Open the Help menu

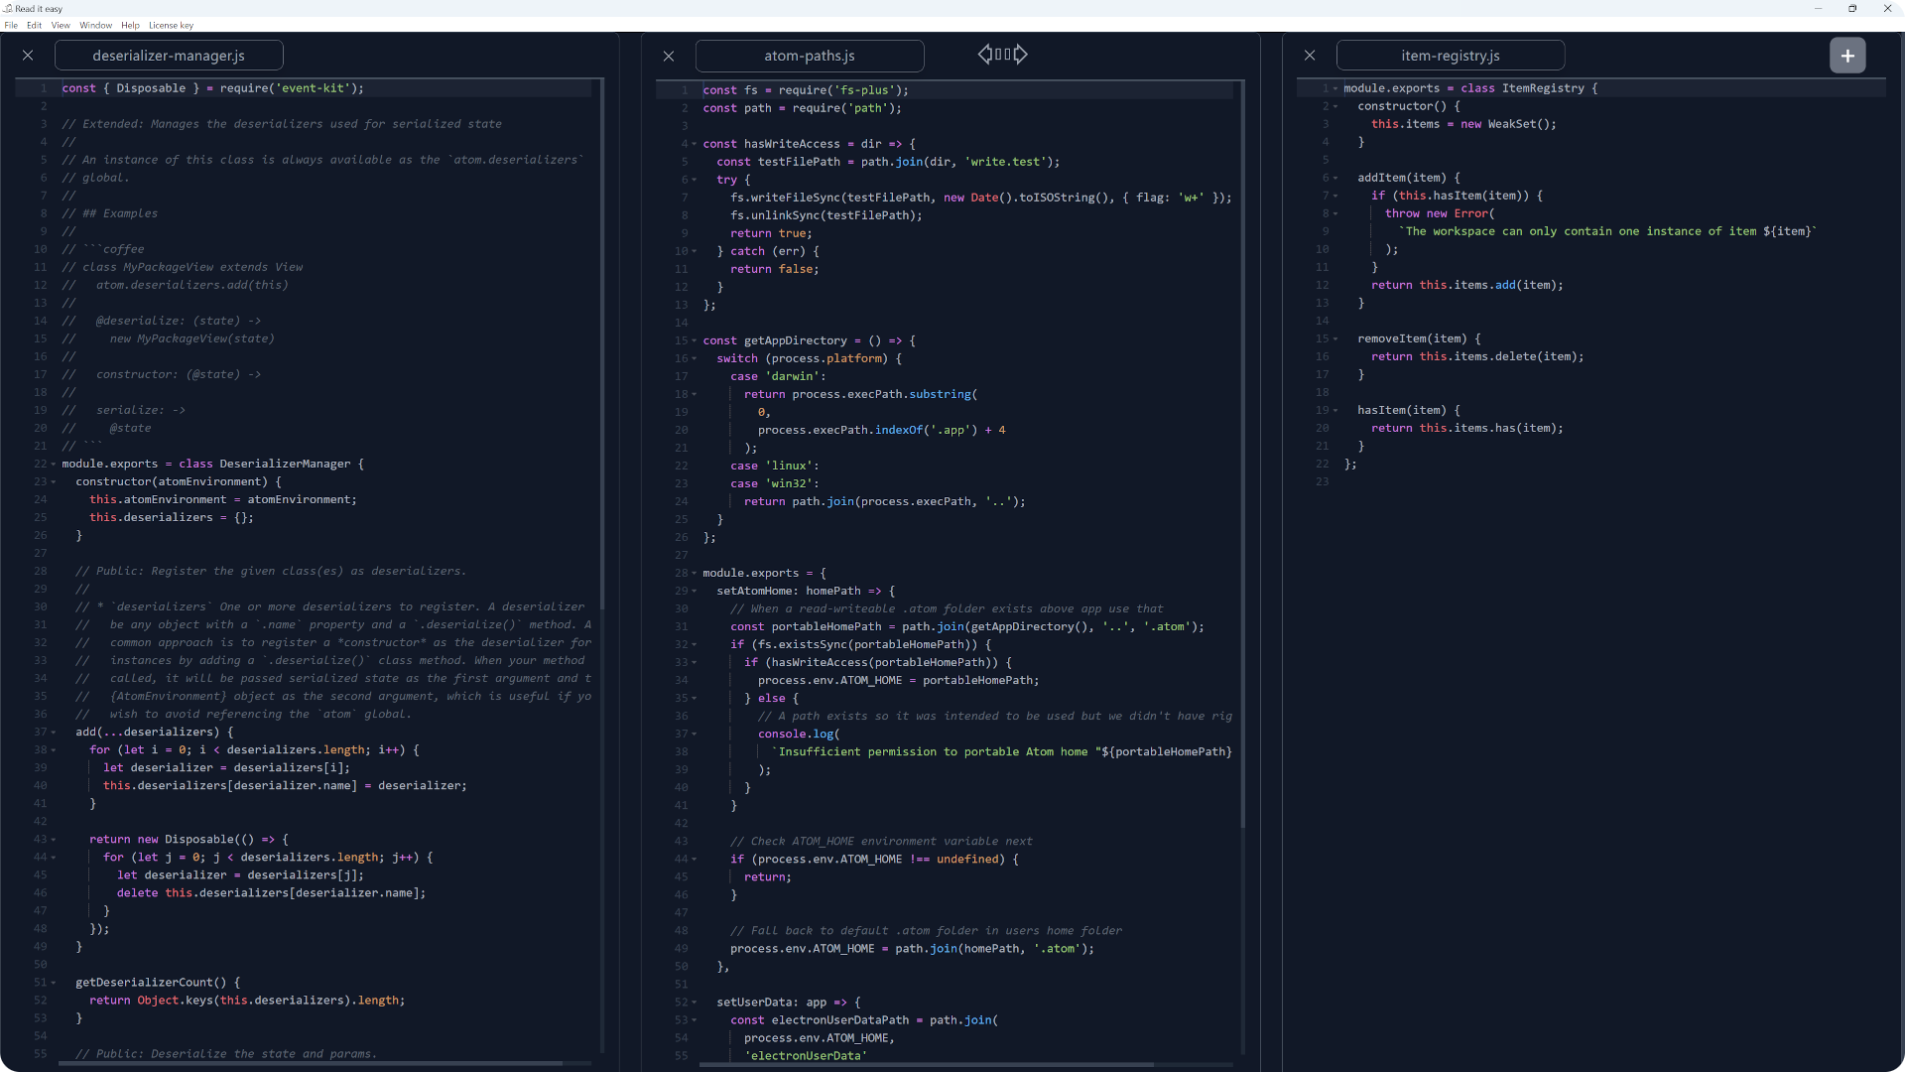[x=130, y=25]
